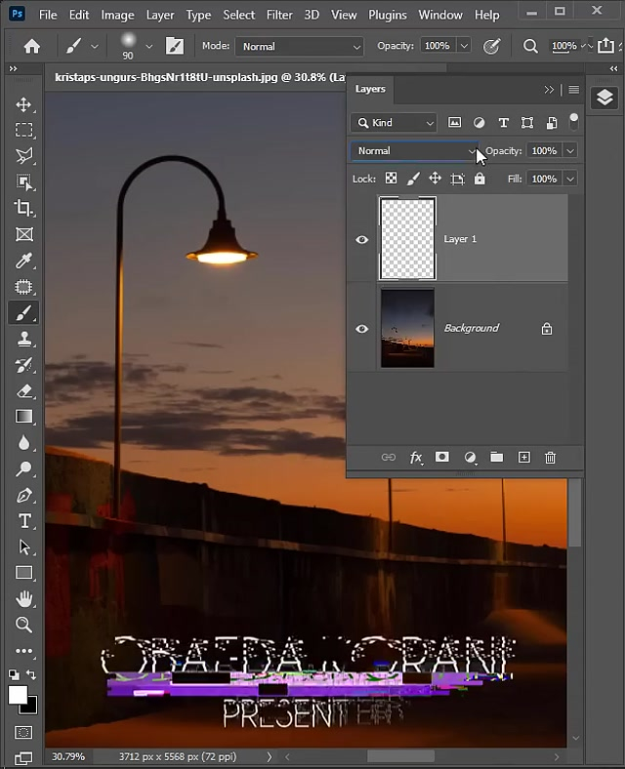Select the Crop tool
The height and width of the screenshot is (769, 625).
24,208
